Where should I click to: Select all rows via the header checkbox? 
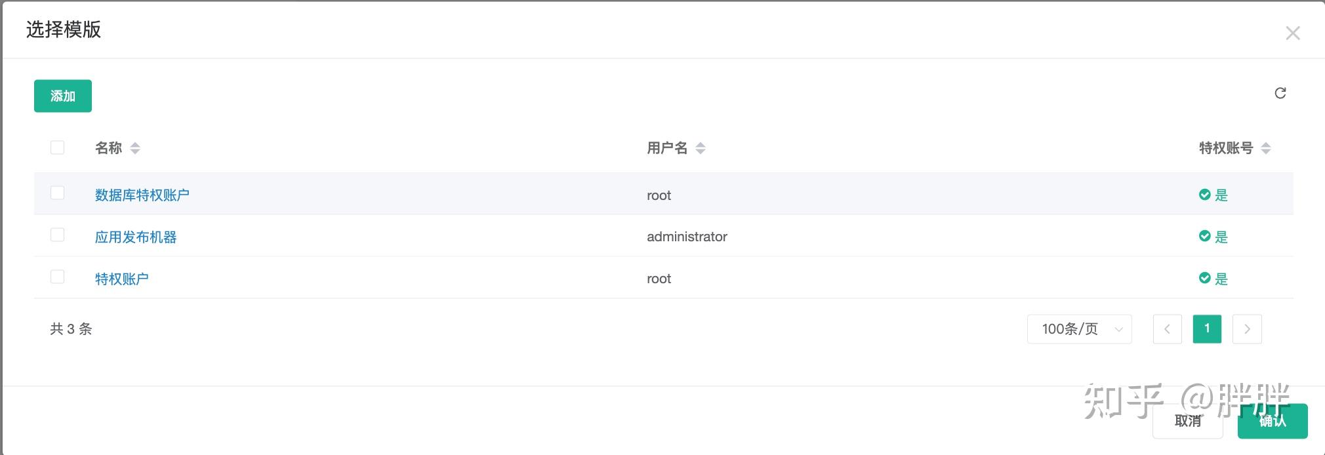pos(57,148)
